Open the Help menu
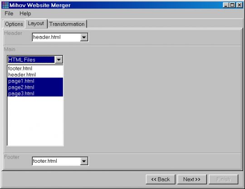The height and width of the screenshot is (189, 245). [25, 14]
